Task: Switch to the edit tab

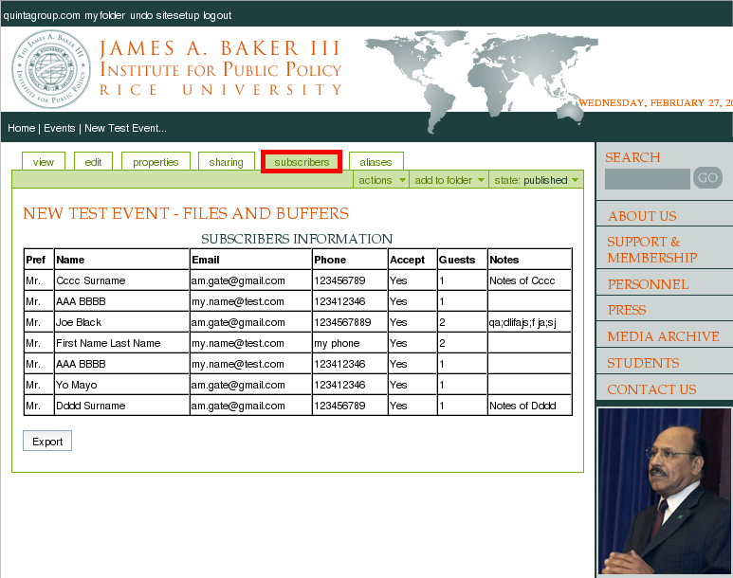Action: click(x=93, y=162)
